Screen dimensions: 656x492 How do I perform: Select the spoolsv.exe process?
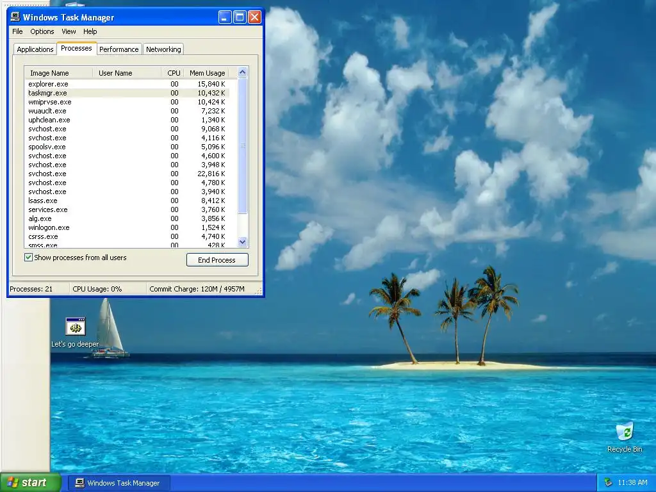(x=127, y=147)
